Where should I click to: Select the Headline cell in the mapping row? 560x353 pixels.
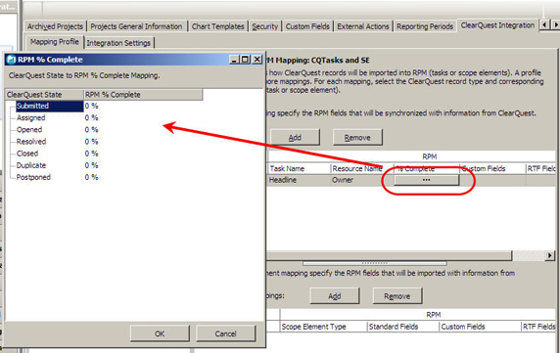click(x=299, y=180)
